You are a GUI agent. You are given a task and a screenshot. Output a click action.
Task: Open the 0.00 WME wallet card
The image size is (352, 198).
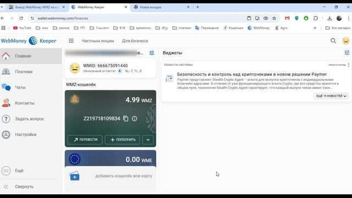point(111,159)
